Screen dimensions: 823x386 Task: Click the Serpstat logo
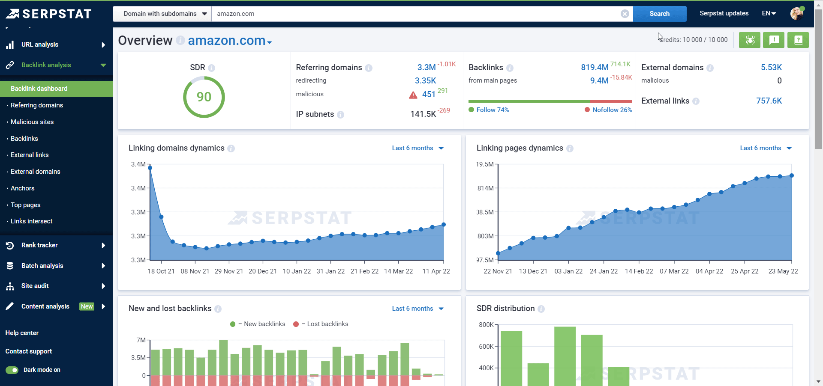point(49,14)
